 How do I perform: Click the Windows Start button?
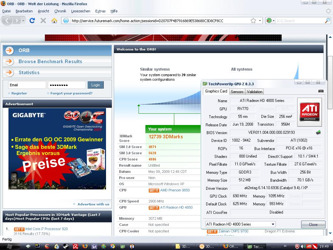pyautogui.click(x=10, y=246)
